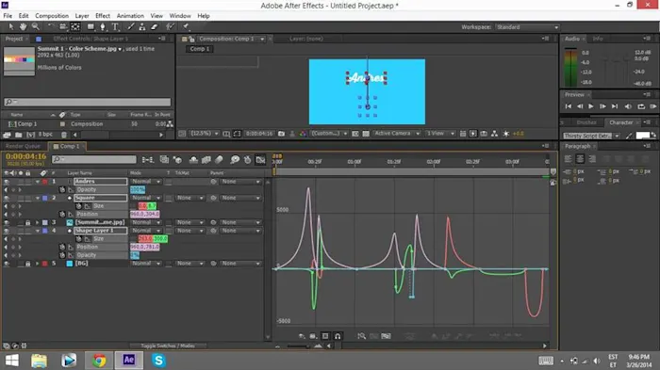Click the fill color swatch in Character panel
Viewport: 660px width, 370px height.
click(642, 136)
